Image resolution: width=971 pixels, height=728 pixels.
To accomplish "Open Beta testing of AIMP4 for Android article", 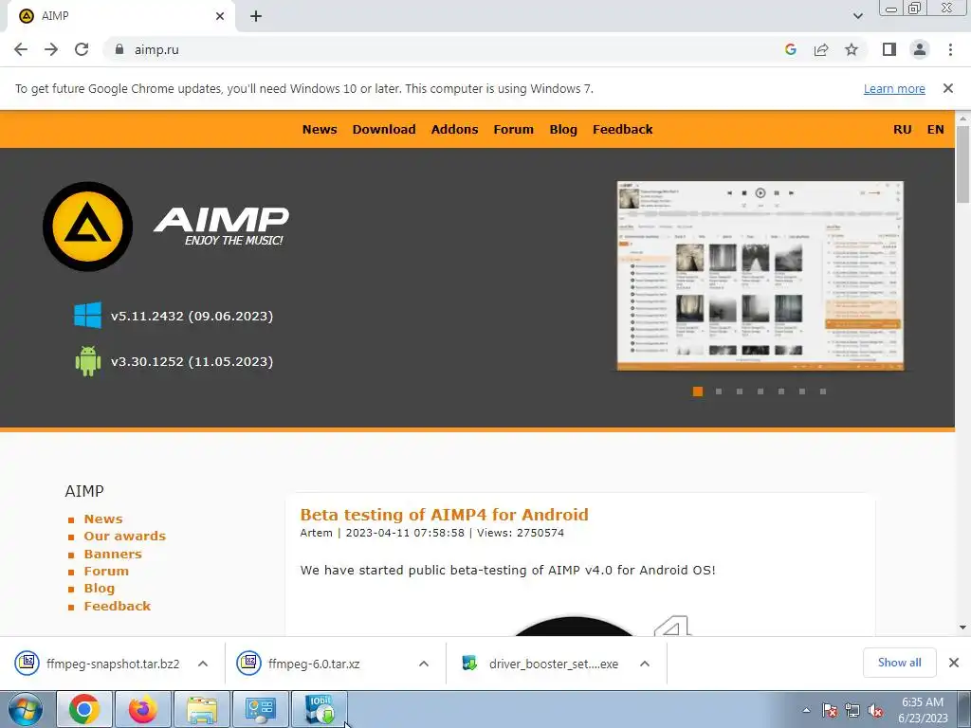I will pyautogui.click(x=444, y=515).
